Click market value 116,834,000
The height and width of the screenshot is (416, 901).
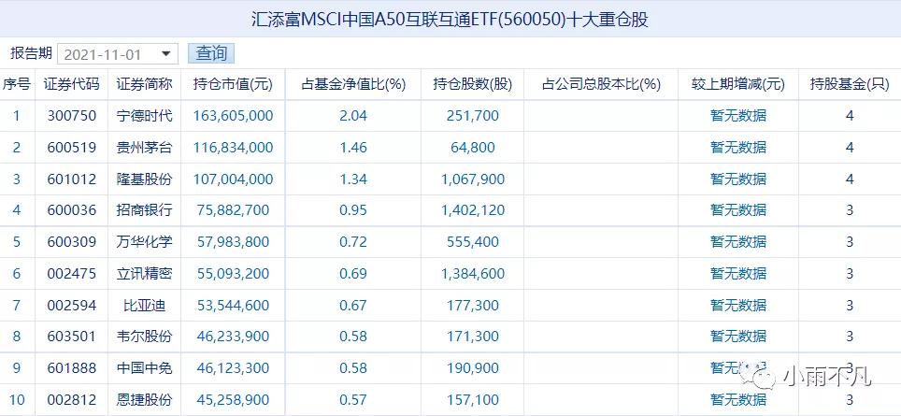pos(234,148)
